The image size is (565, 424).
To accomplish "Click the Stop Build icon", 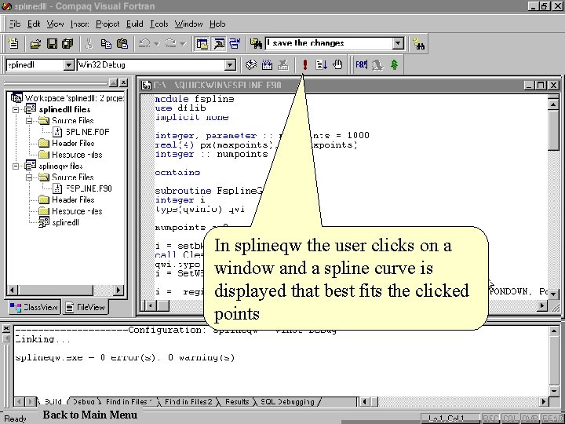I will 283,65.
